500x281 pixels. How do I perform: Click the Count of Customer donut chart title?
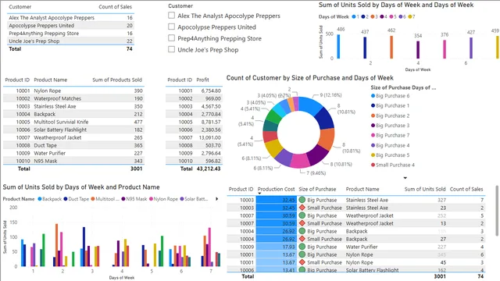click(x=309, y=78)
